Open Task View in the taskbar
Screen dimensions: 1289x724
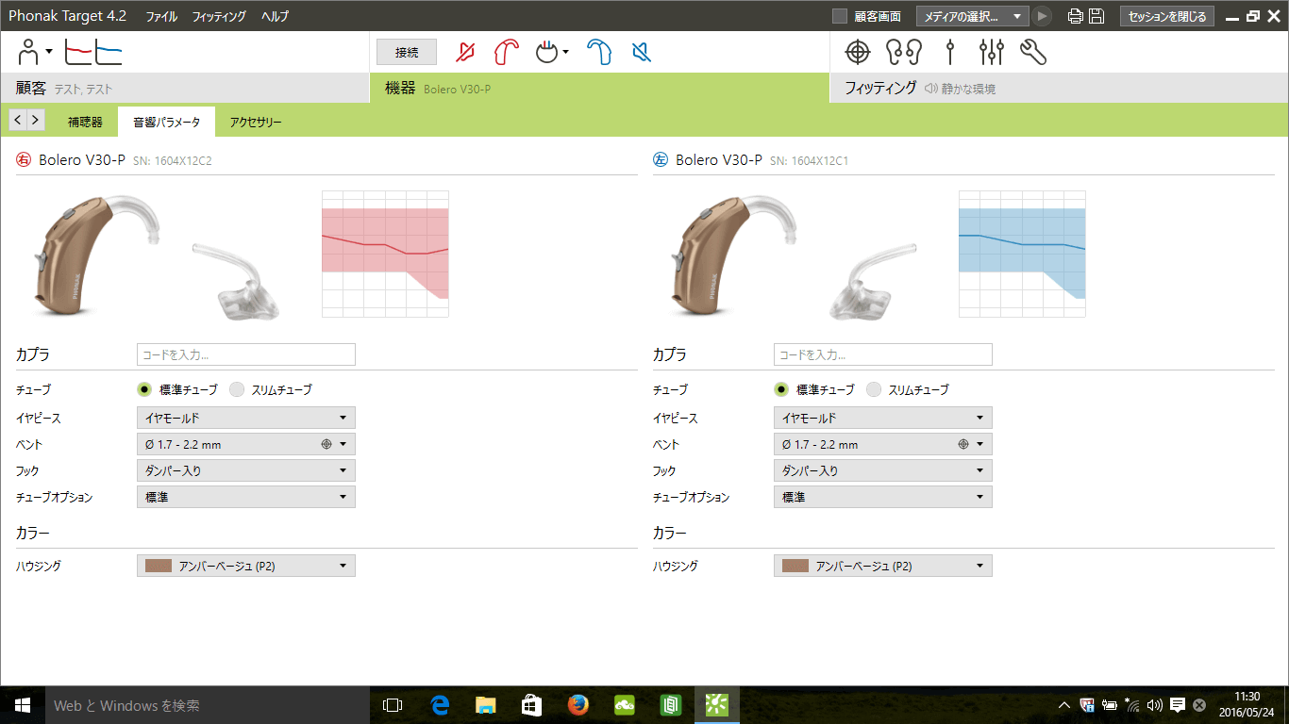pyautogui.click(x=393, y=705)
